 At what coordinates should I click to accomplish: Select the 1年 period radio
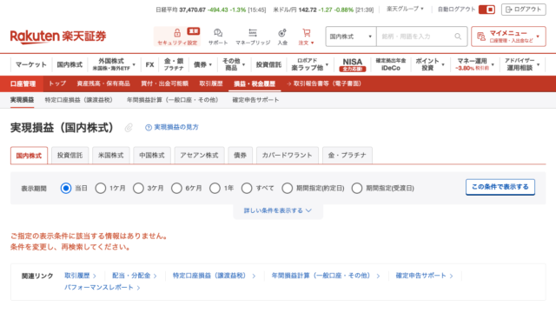pyautogui.click(x=215, y=188)
